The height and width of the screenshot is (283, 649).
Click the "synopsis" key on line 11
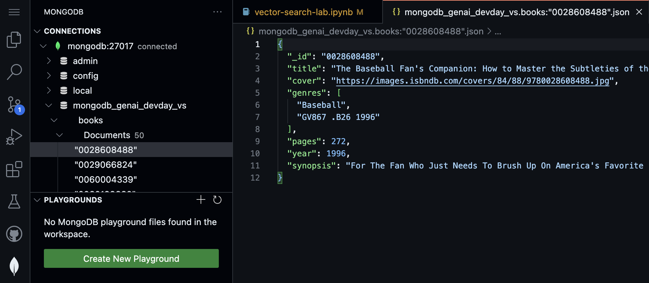tap(311, 166)
